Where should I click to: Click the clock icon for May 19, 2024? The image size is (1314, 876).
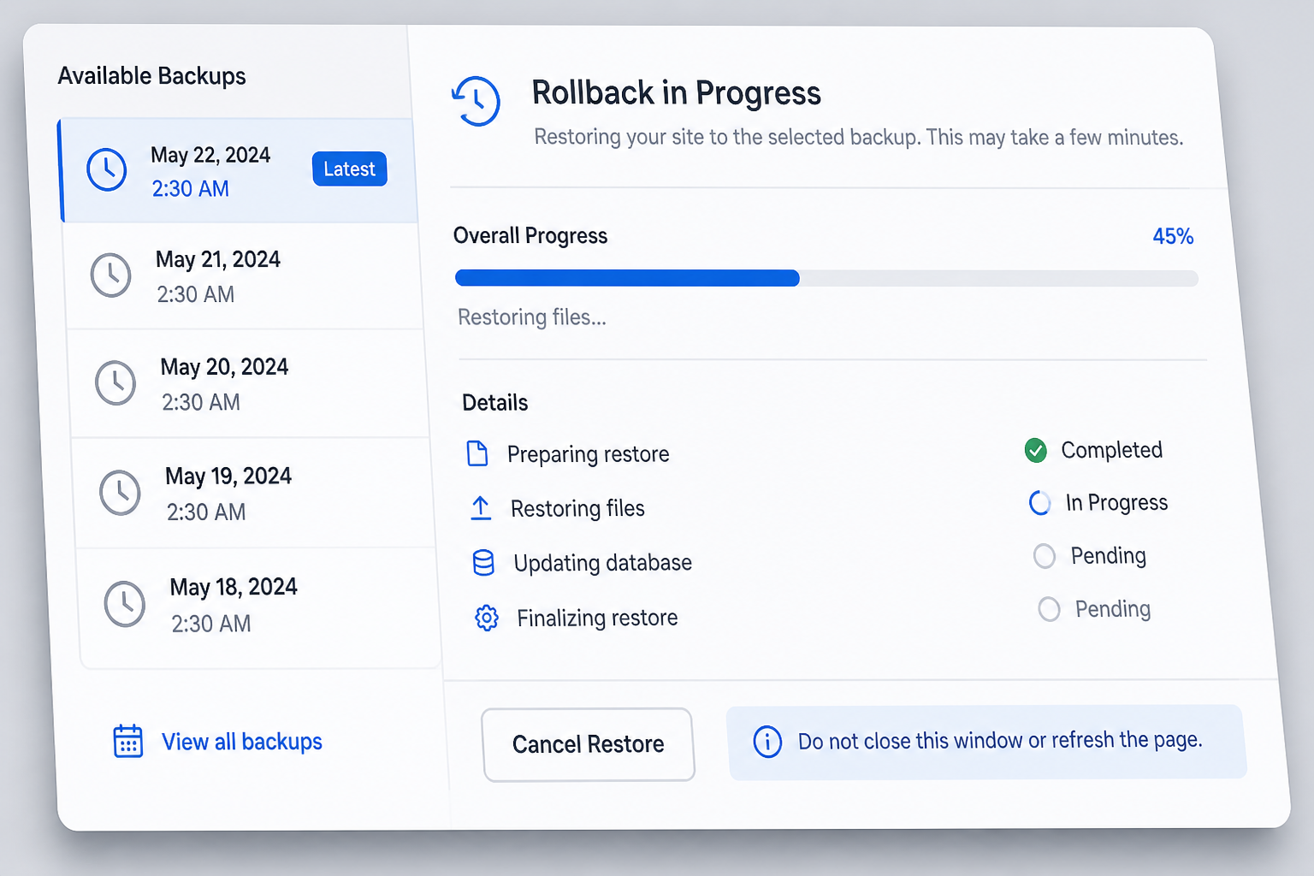pos(121,492)
